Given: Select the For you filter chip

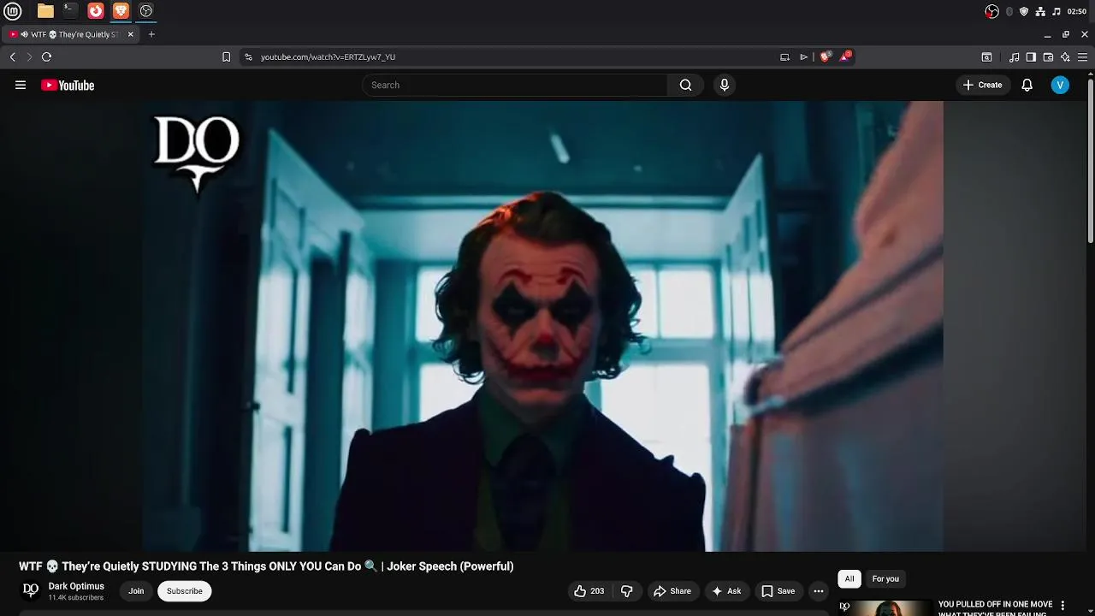Looking at the screenshot, I should point(885,579).
